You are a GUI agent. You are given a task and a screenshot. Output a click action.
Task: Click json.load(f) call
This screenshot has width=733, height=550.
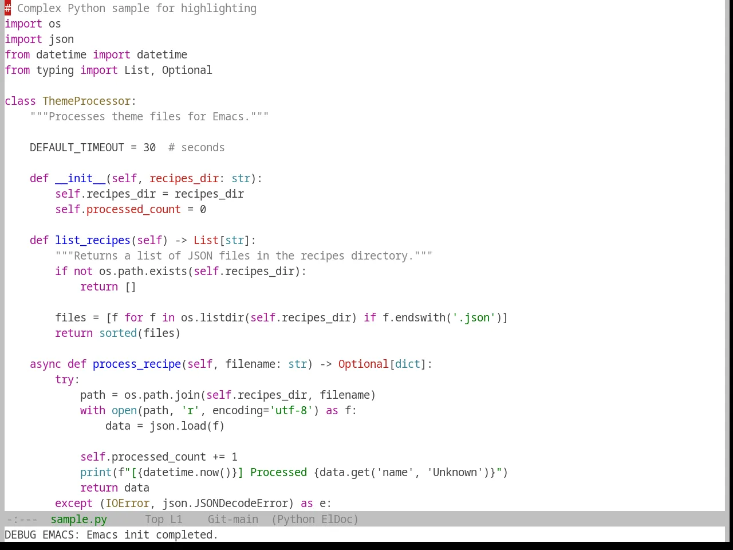click(x=187, y=426)
